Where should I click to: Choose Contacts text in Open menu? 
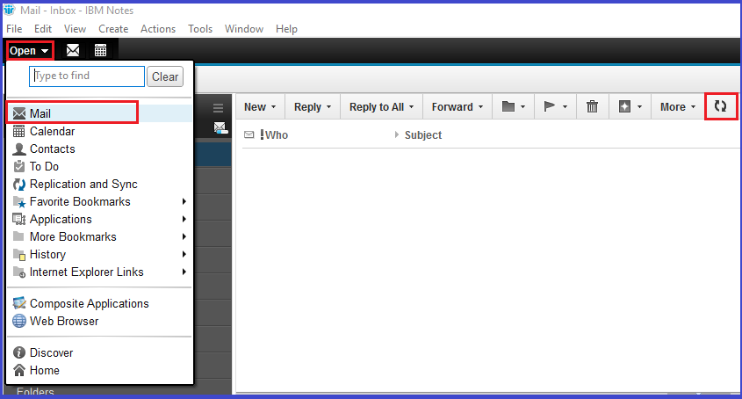52,149
